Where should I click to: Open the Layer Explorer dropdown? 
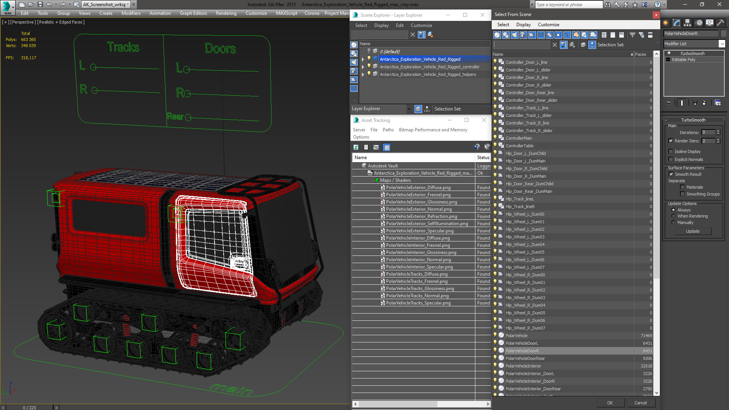tap(409, 109)
